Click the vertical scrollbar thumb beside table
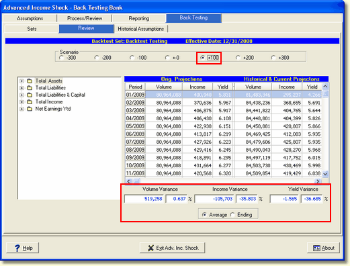The height and width of the screenshot is (266, 350). coord(325,93)
